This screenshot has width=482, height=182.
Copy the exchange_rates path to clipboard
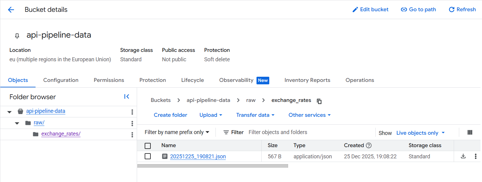pos(319,101)
